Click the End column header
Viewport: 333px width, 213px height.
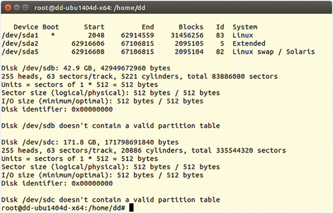tap(148, 27)
